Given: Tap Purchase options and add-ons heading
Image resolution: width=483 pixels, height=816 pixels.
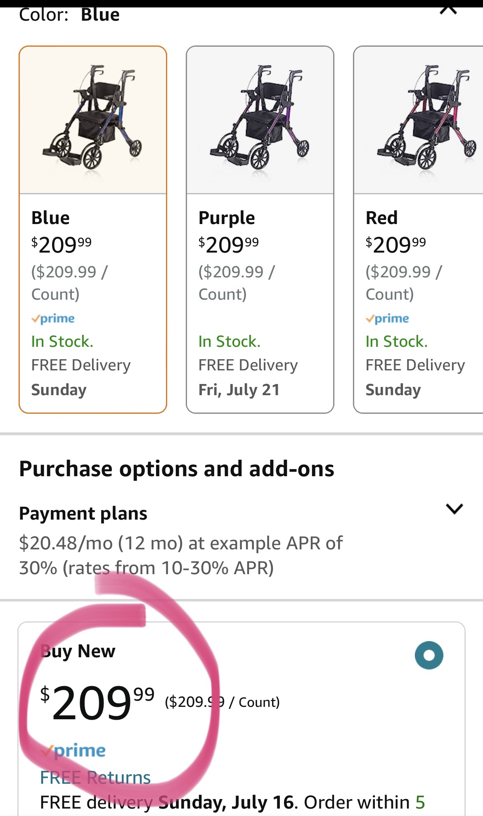Looking at the screenshot, I should tap(177, 469).
